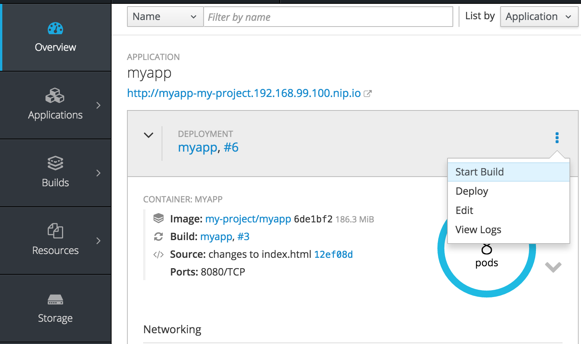Choose Deploy from the actions menu
The width and height of the screenshot is (581, 344).
click(508, 191)
